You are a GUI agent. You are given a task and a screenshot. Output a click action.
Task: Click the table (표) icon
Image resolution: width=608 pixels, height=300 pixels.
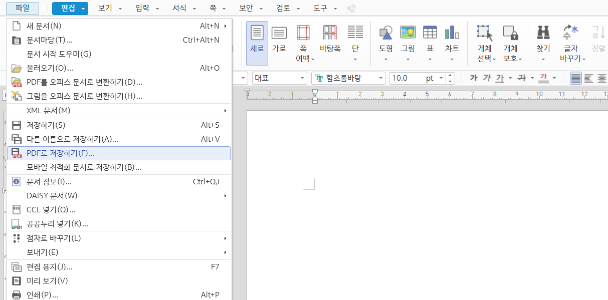pos(430,33)
